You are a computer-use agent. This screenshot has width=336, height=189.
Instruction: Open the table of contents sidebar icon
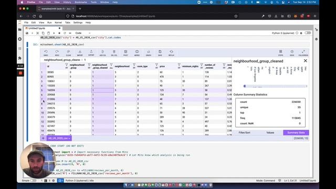point(20,49)
